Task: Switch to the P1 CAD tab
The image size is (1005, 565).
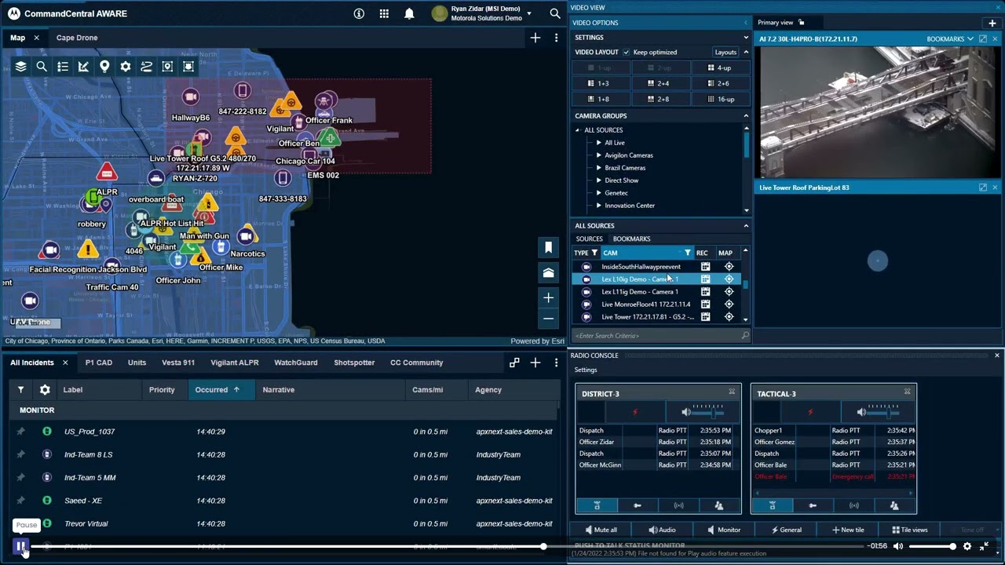Action: pos(99,363)
